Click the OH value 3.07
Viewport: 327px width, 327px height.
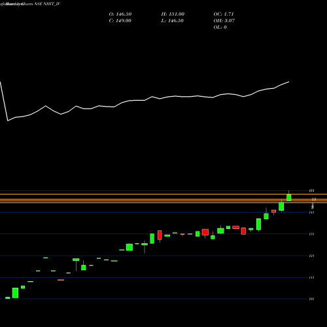(x=230, y=21)
